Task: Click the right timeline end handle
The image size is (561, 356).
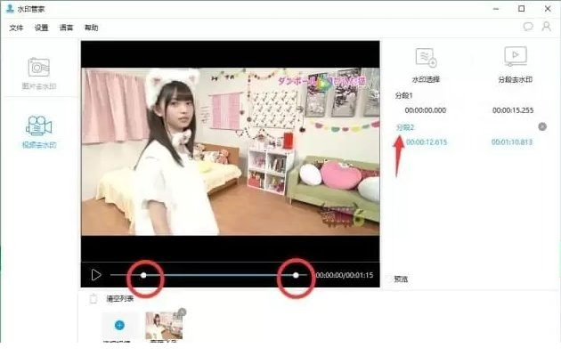Action: (x=296, y=276)
